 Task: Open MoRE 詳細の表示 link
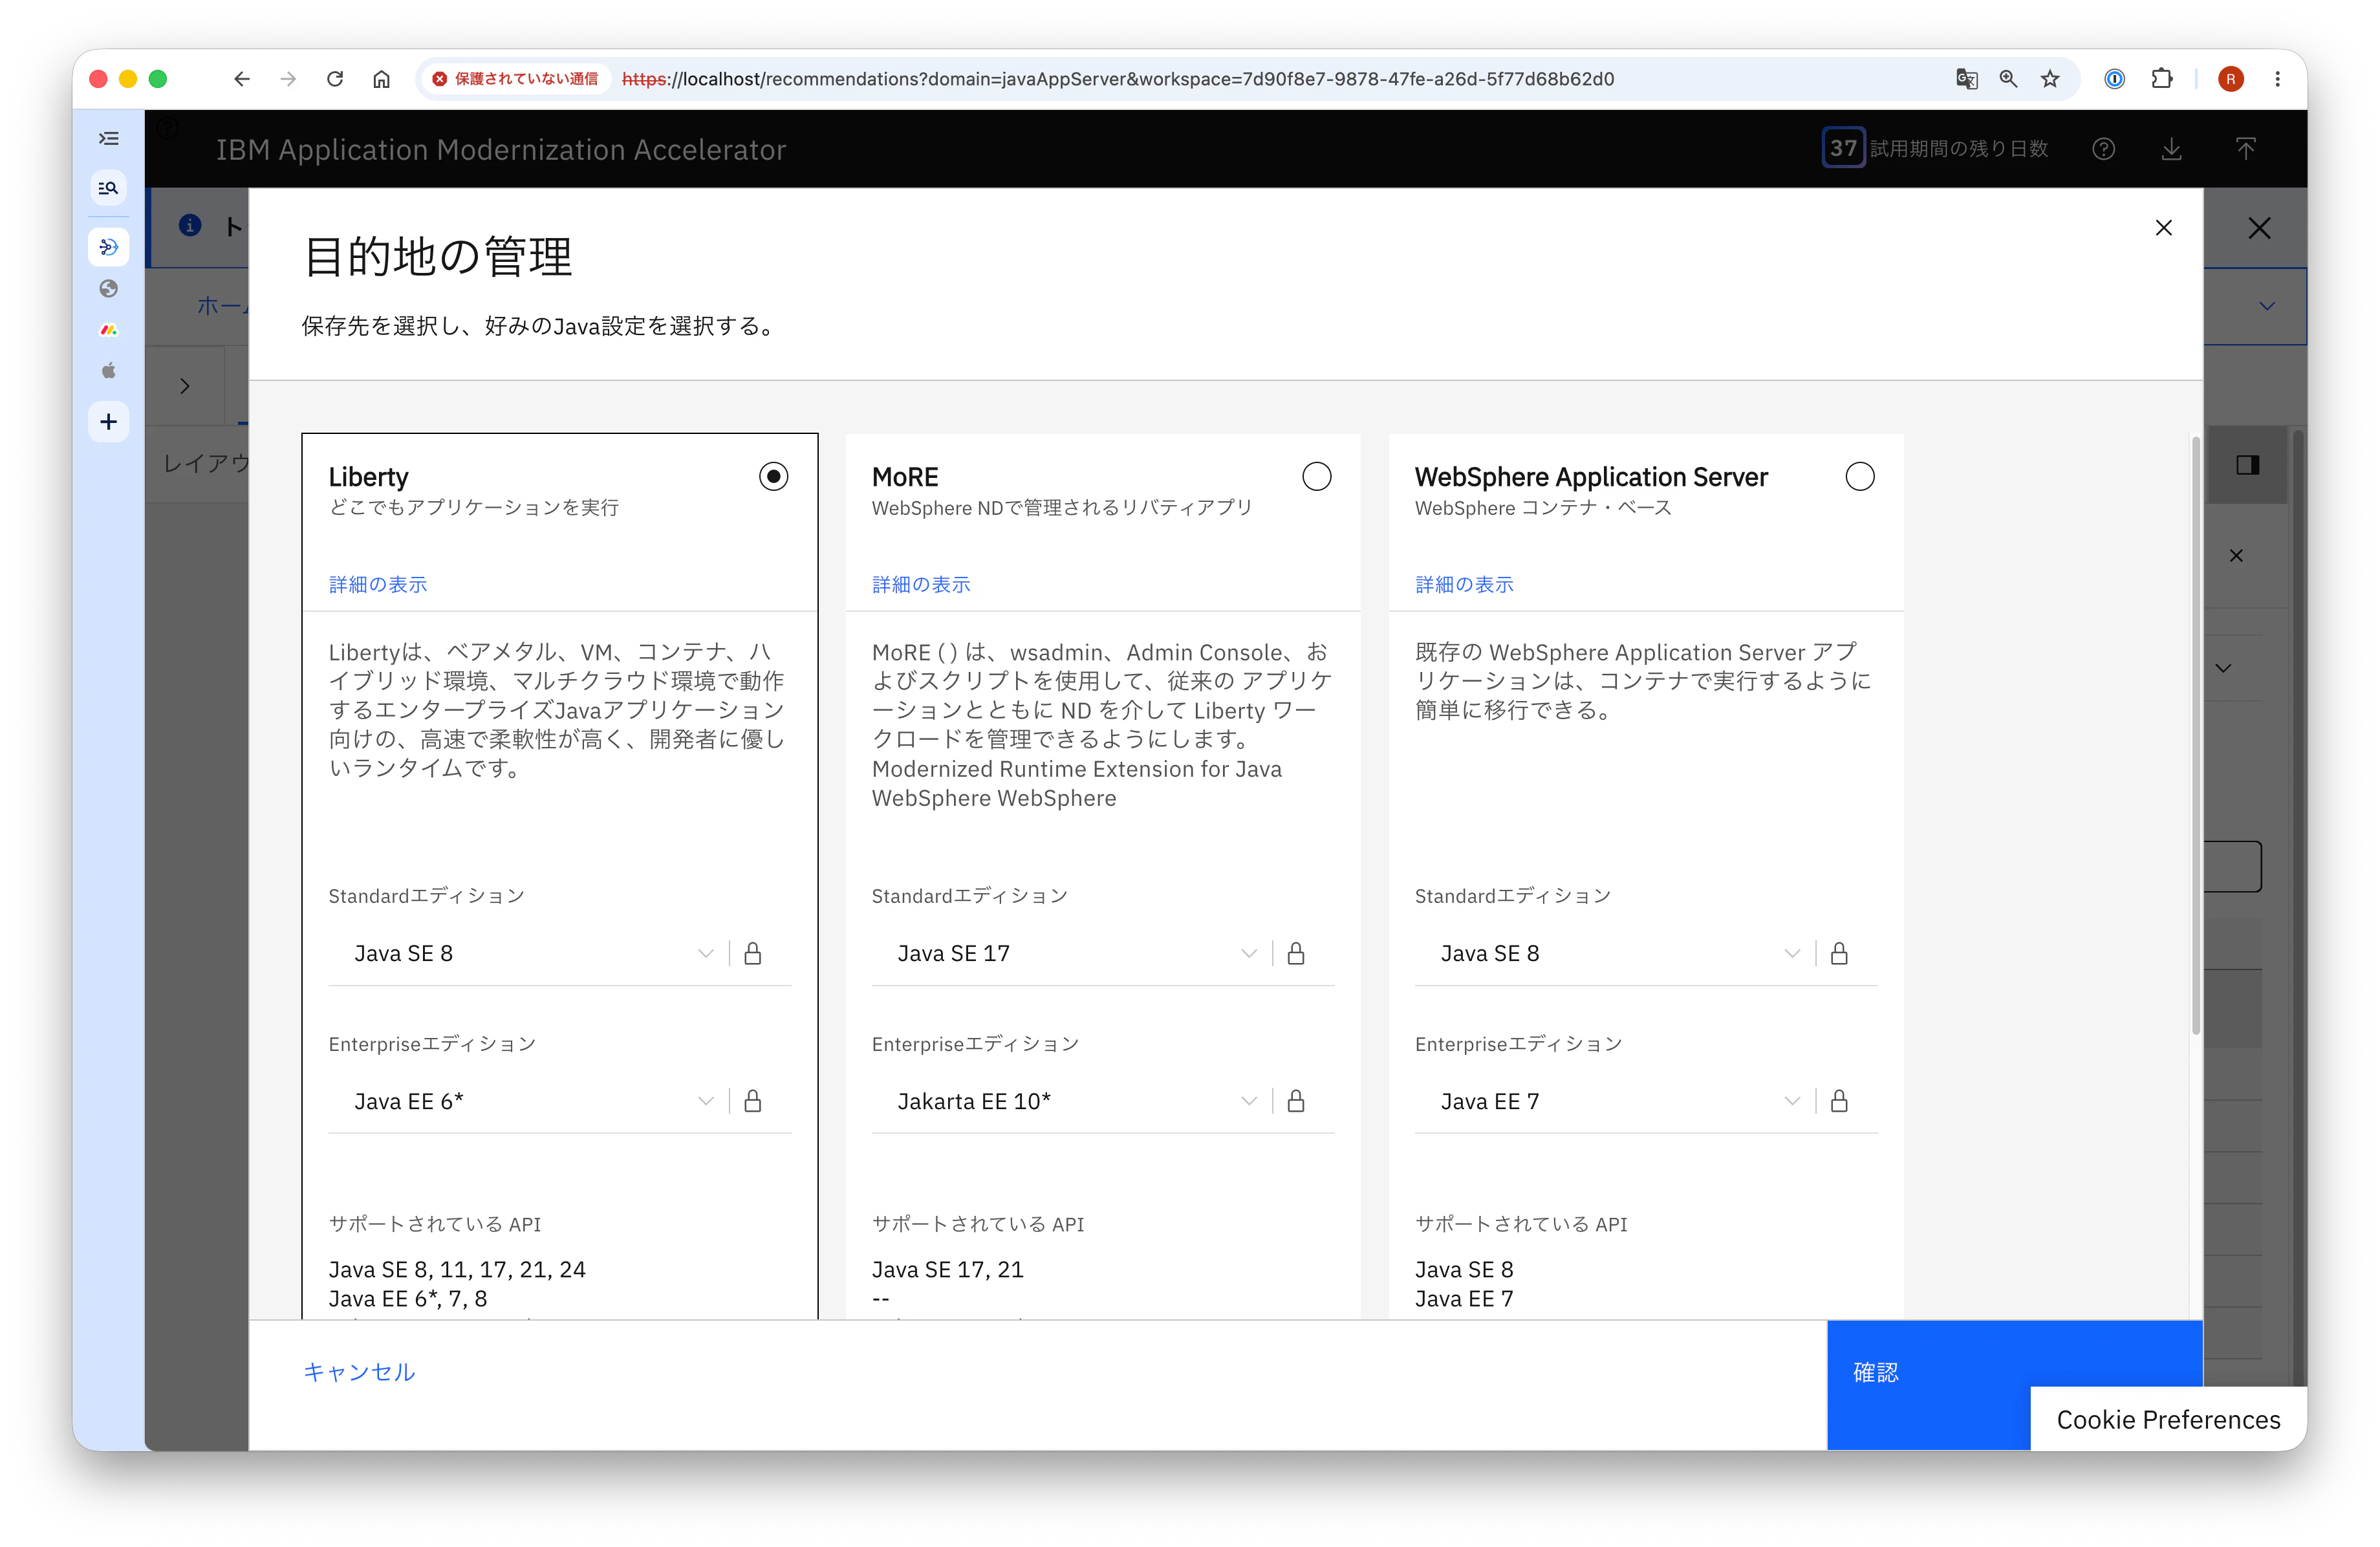pos(921,584)
